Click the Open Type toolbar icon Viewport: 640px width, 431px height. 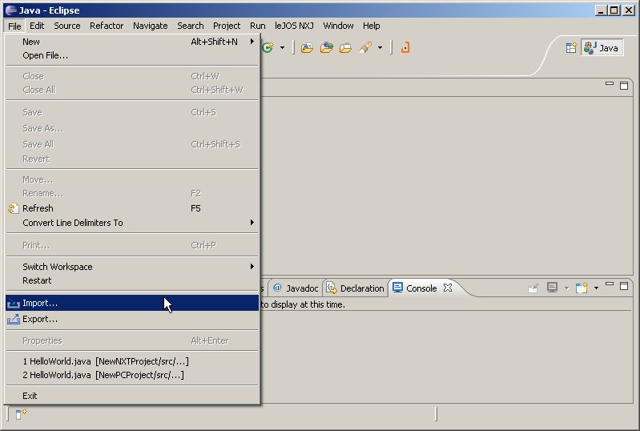click(x=307, y=48)
